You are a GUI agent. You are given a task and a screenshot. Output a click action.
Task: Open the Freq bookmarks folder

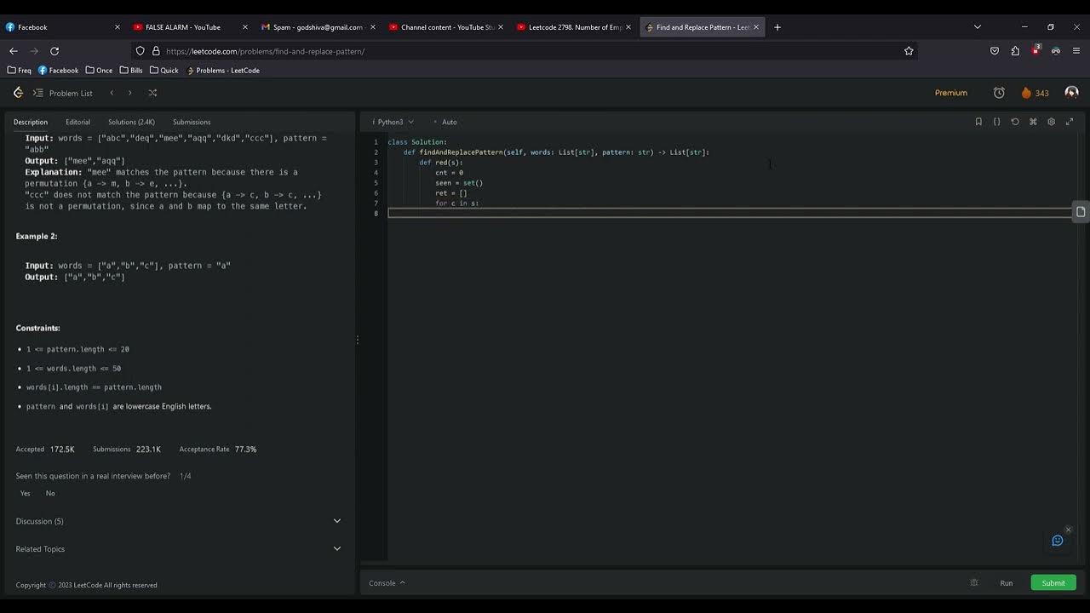point(19,71)
